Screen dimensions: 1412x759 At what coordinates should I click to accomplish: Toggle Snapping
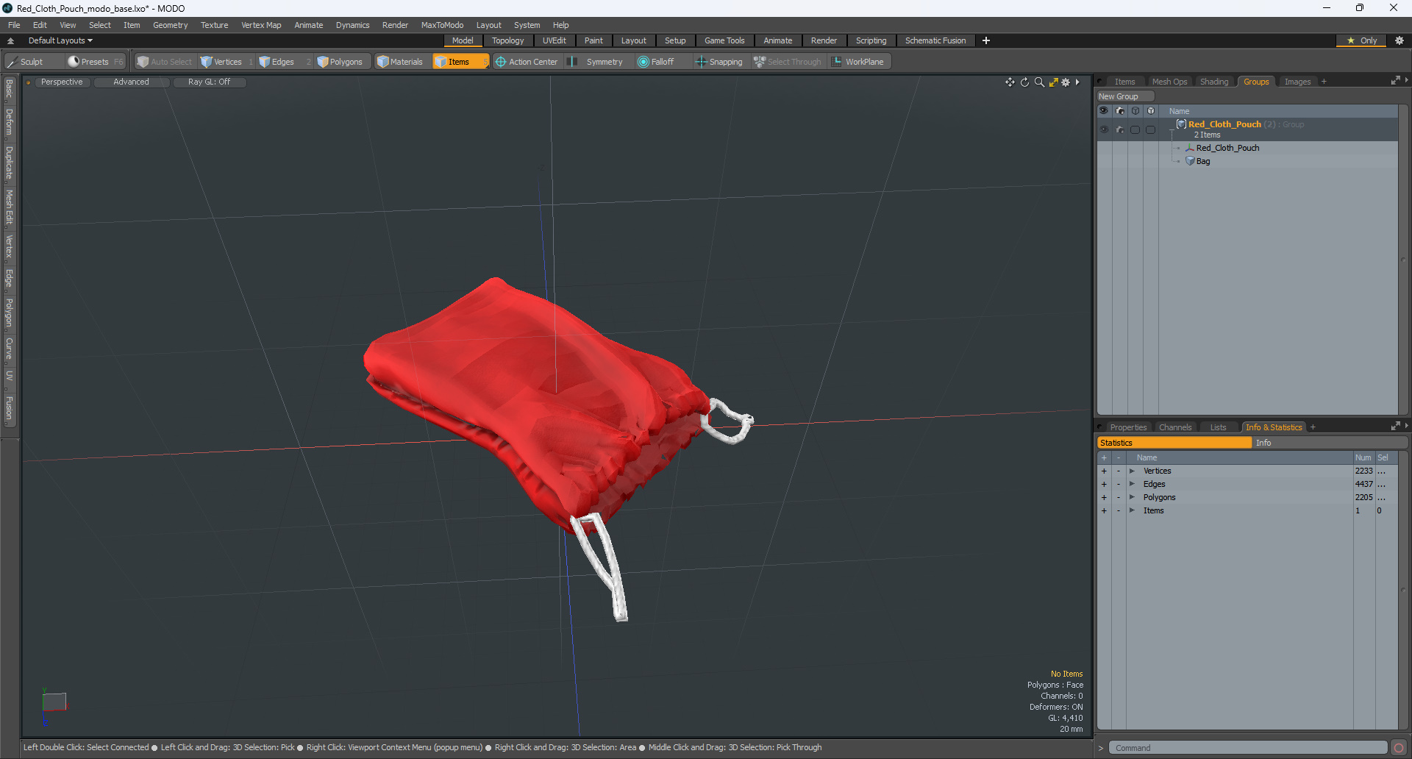point(719,62)
